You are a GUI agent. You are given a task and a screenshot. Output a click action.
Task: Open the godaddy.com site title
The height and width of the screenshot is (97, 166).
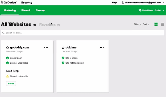19,48
